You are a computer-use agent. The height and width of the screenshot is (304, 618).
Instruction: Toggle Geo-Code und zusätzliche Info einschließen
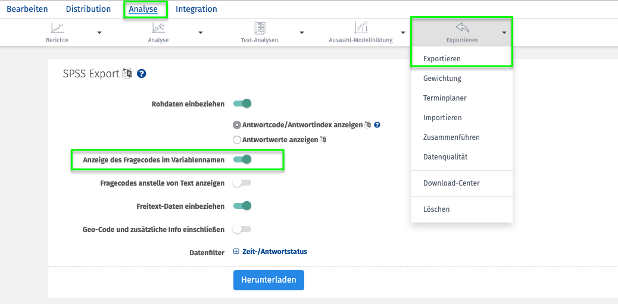tap(242, 229)
